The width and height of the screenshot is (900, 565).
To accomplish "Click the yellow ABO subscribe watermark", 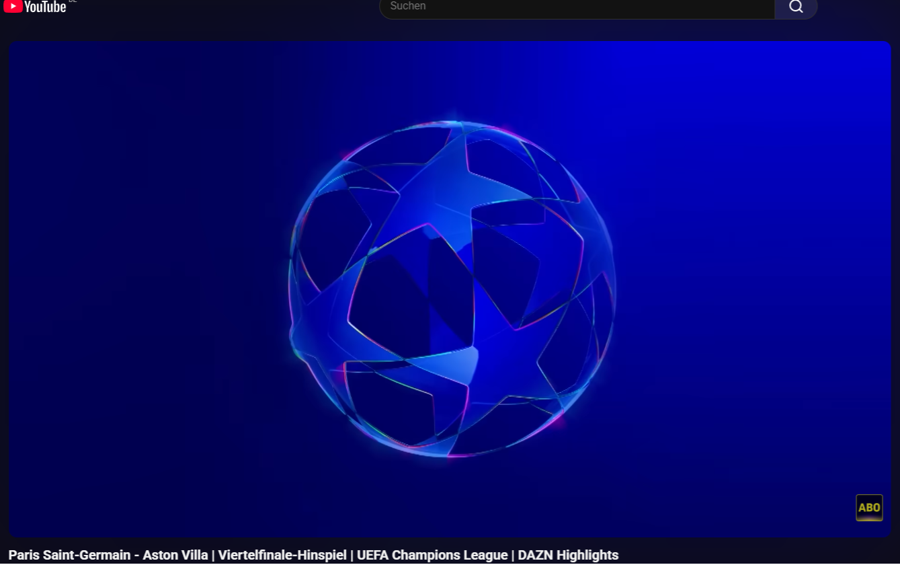I will click(x=868, y=508).
